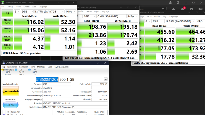Screen dimensions: 205x115
Task: Select second disk tab showing Jó 34 °C Disk
Action: coord(22,72)
